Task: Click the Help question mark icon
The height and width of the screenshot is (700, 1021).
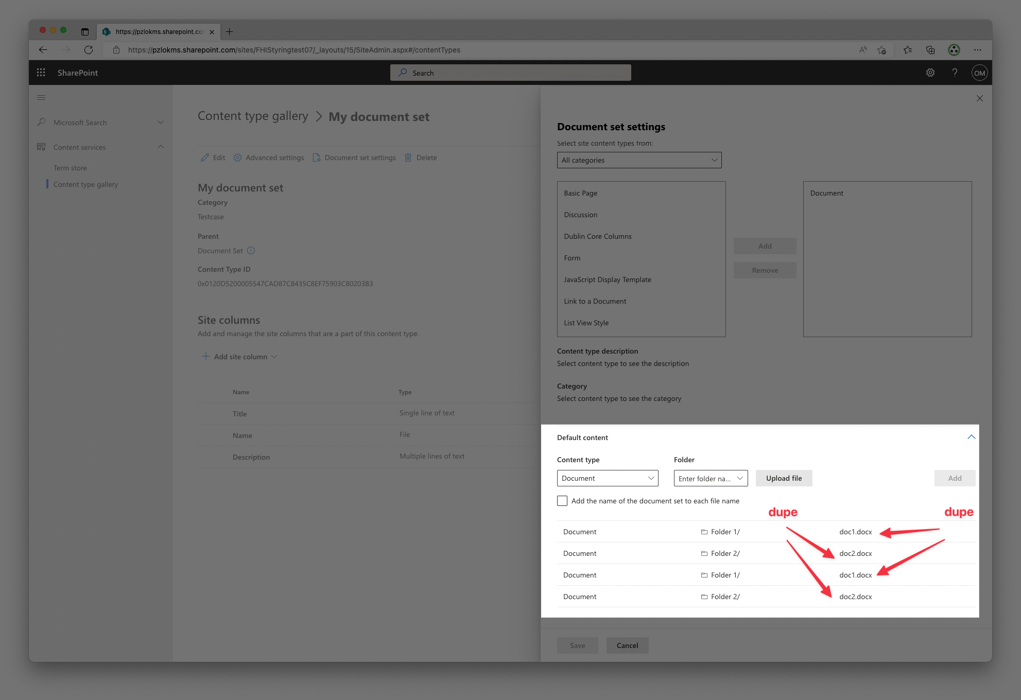Action: 955,73
